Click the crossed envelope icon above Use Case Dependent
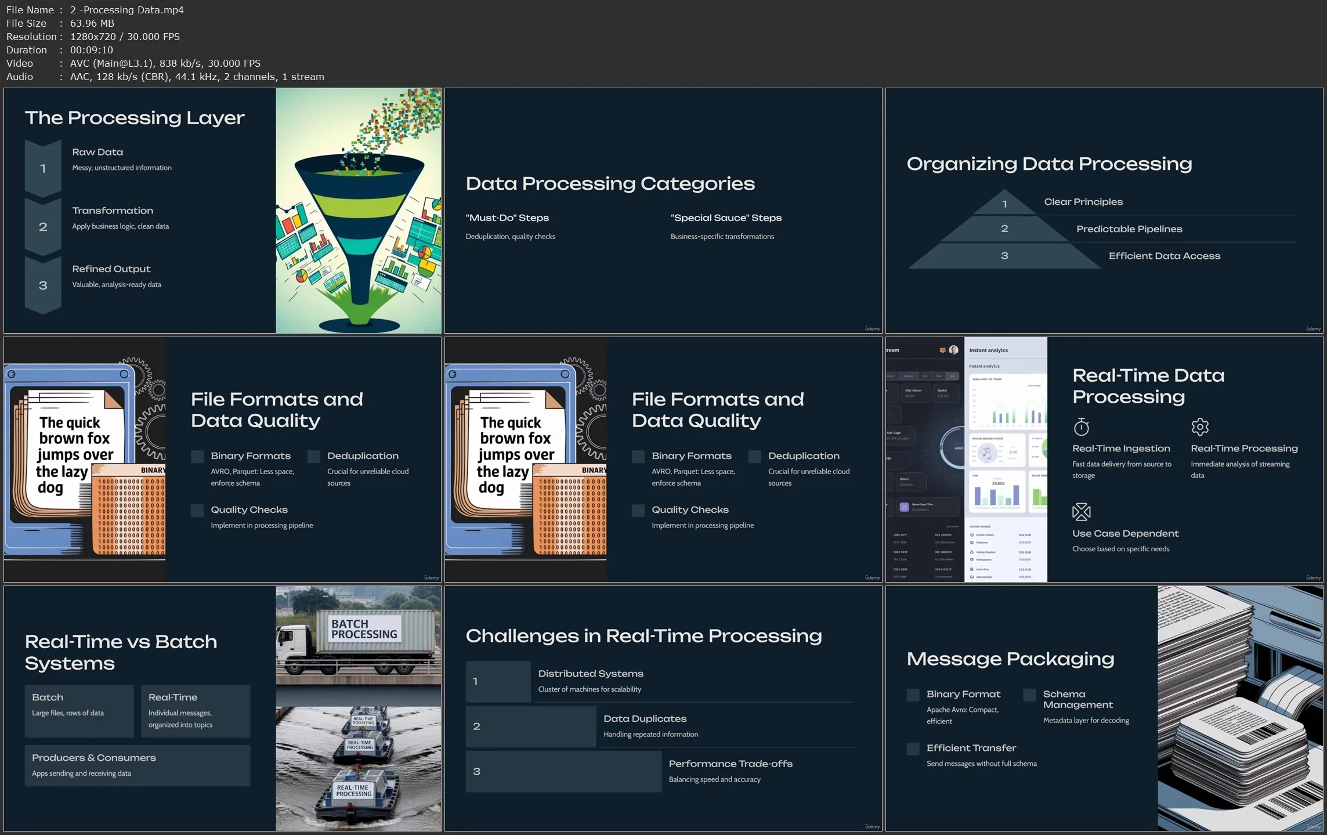This screenshot has width=1327, height=835. pos(1081,511)
